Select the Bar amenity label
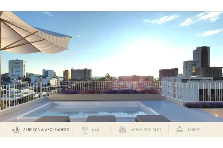 (96, 130)
